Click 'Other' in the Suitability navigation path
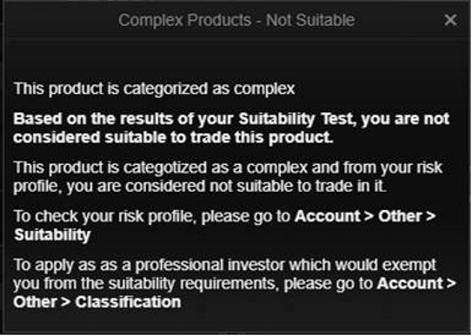This screenshot has height=336, width=472. (x=401, y=216)
